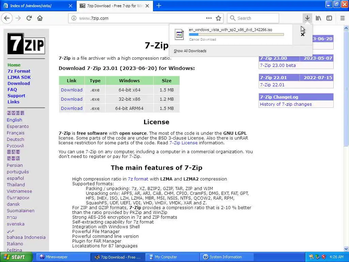The height and width of the screenshot is (262, 349).
Task: Open the 7-Zip License link
Action: 183,143
